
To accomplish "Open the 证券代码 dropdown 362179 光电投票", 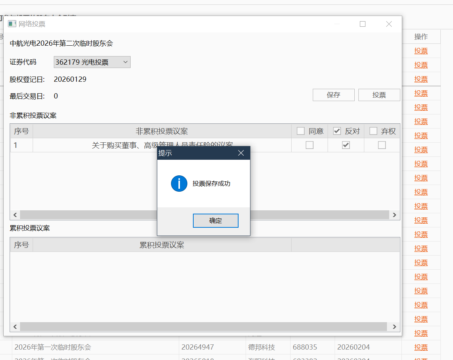I will (x=92, y=62).
